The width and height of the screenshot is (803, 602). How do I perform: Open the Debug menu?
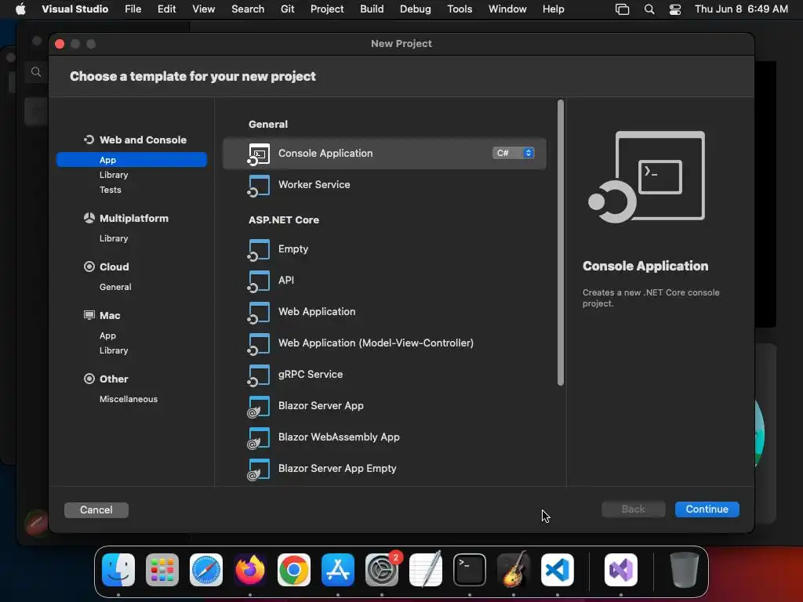click(x=416, y=9)
